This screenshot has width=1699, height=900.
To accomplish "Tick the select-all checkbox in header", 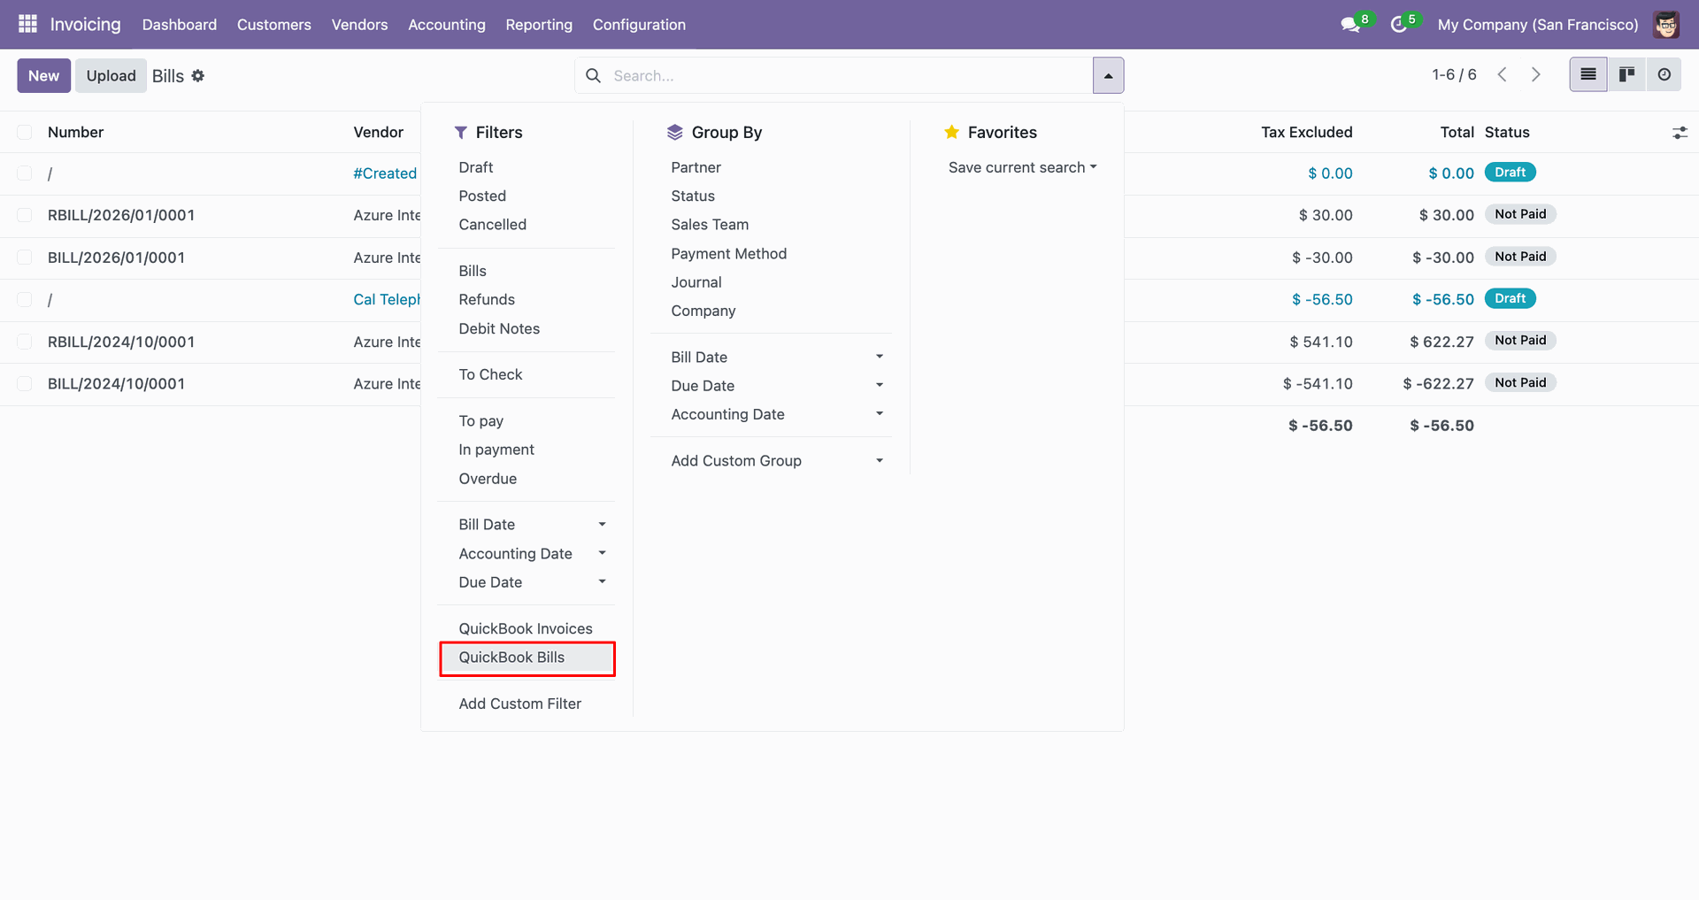I will pyautogui.click(x=25, y=133).
